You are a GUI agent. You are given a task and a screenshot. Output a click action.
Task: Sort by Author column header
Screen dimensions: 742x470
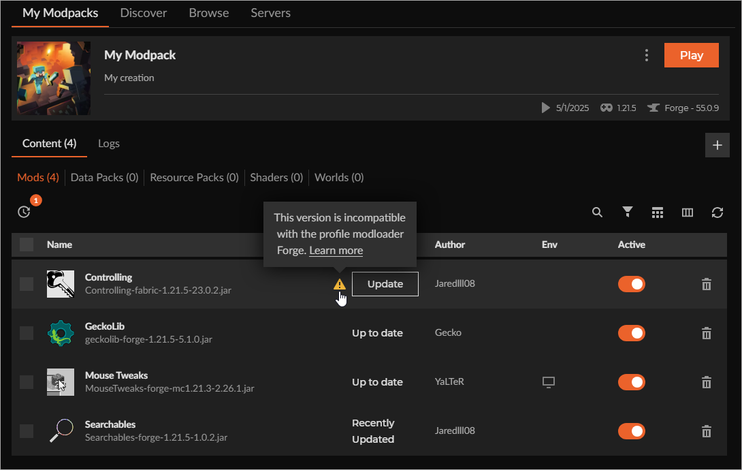point(449,245)
